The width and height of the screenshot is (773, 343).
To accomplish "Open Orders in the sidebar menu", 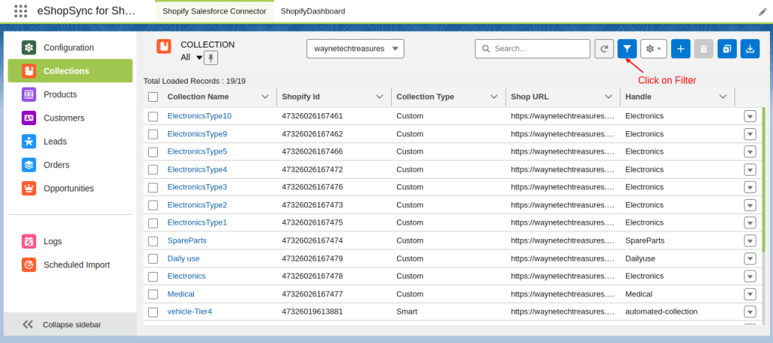I will 70,165.
